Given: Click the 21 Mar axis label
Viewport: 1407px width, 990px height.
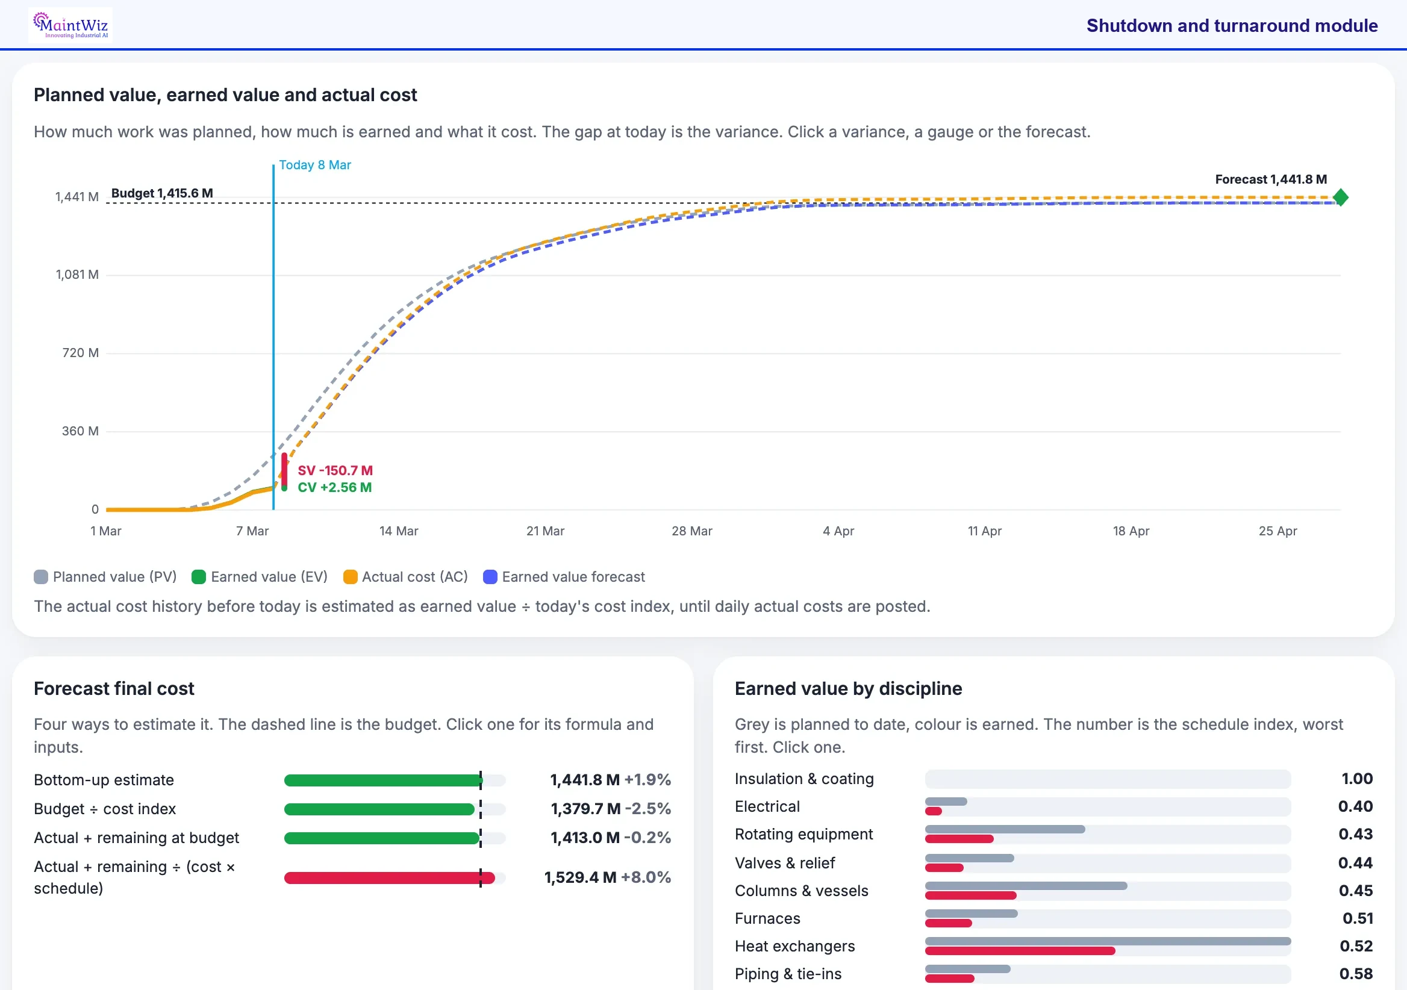Looking at the screenshot, I should pyautogui.click(x=546, y=531).
